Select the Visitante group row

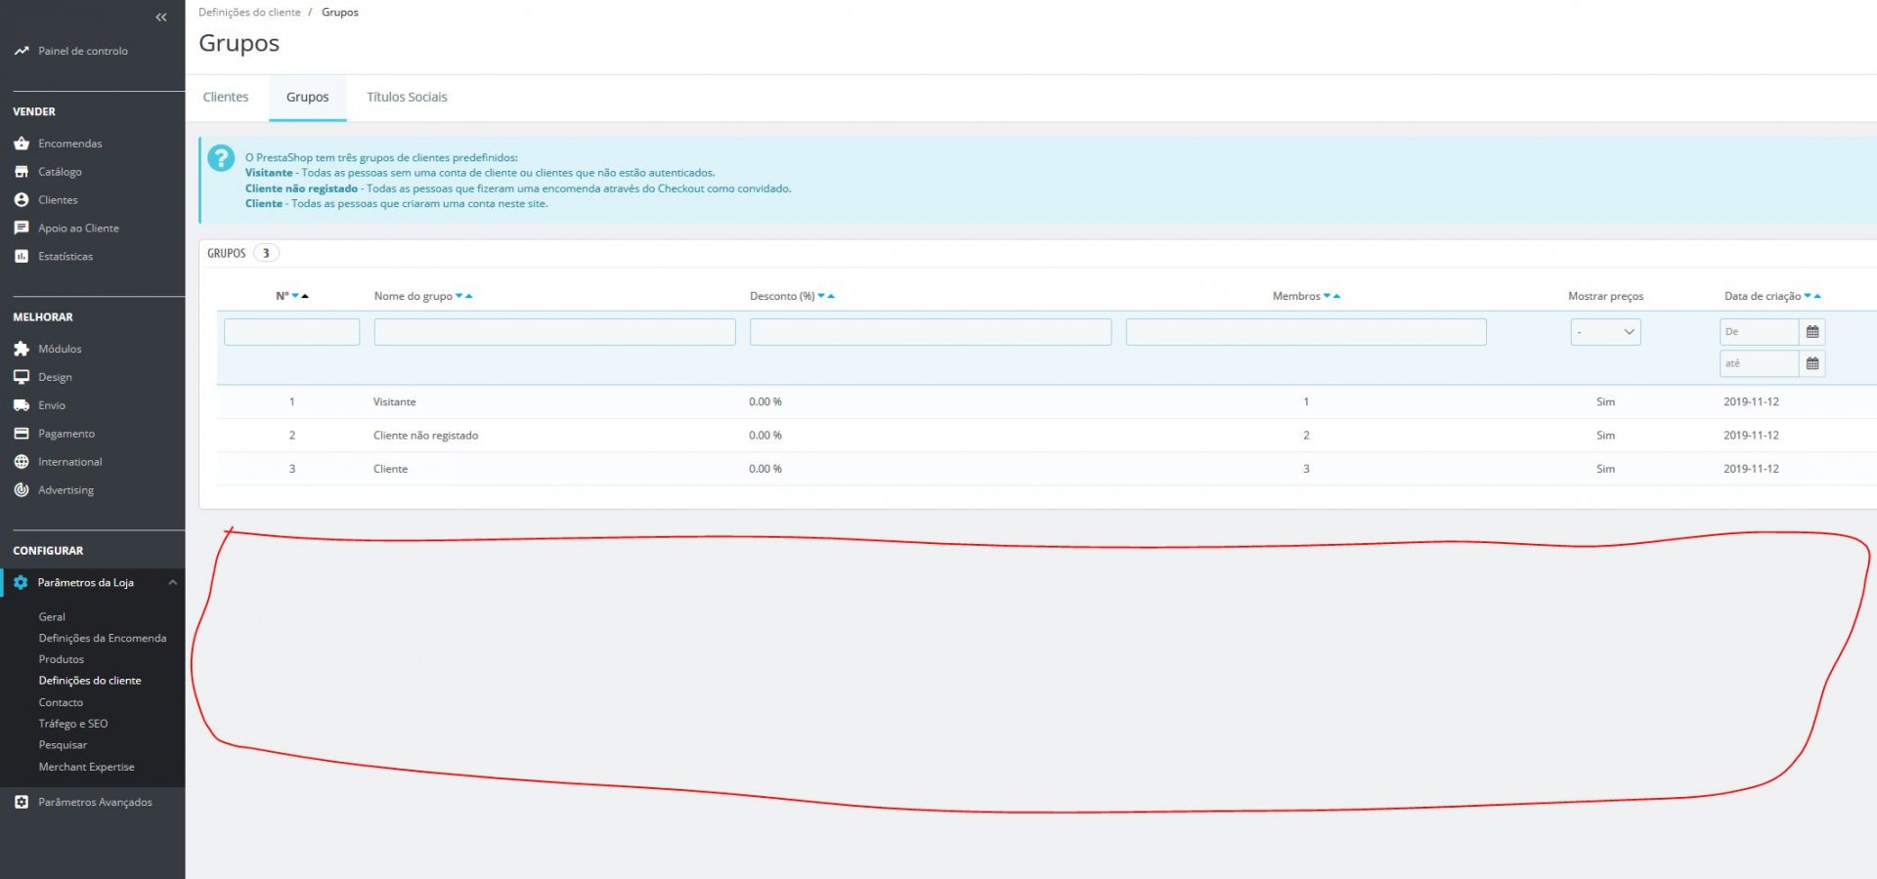coord(1046,402)
